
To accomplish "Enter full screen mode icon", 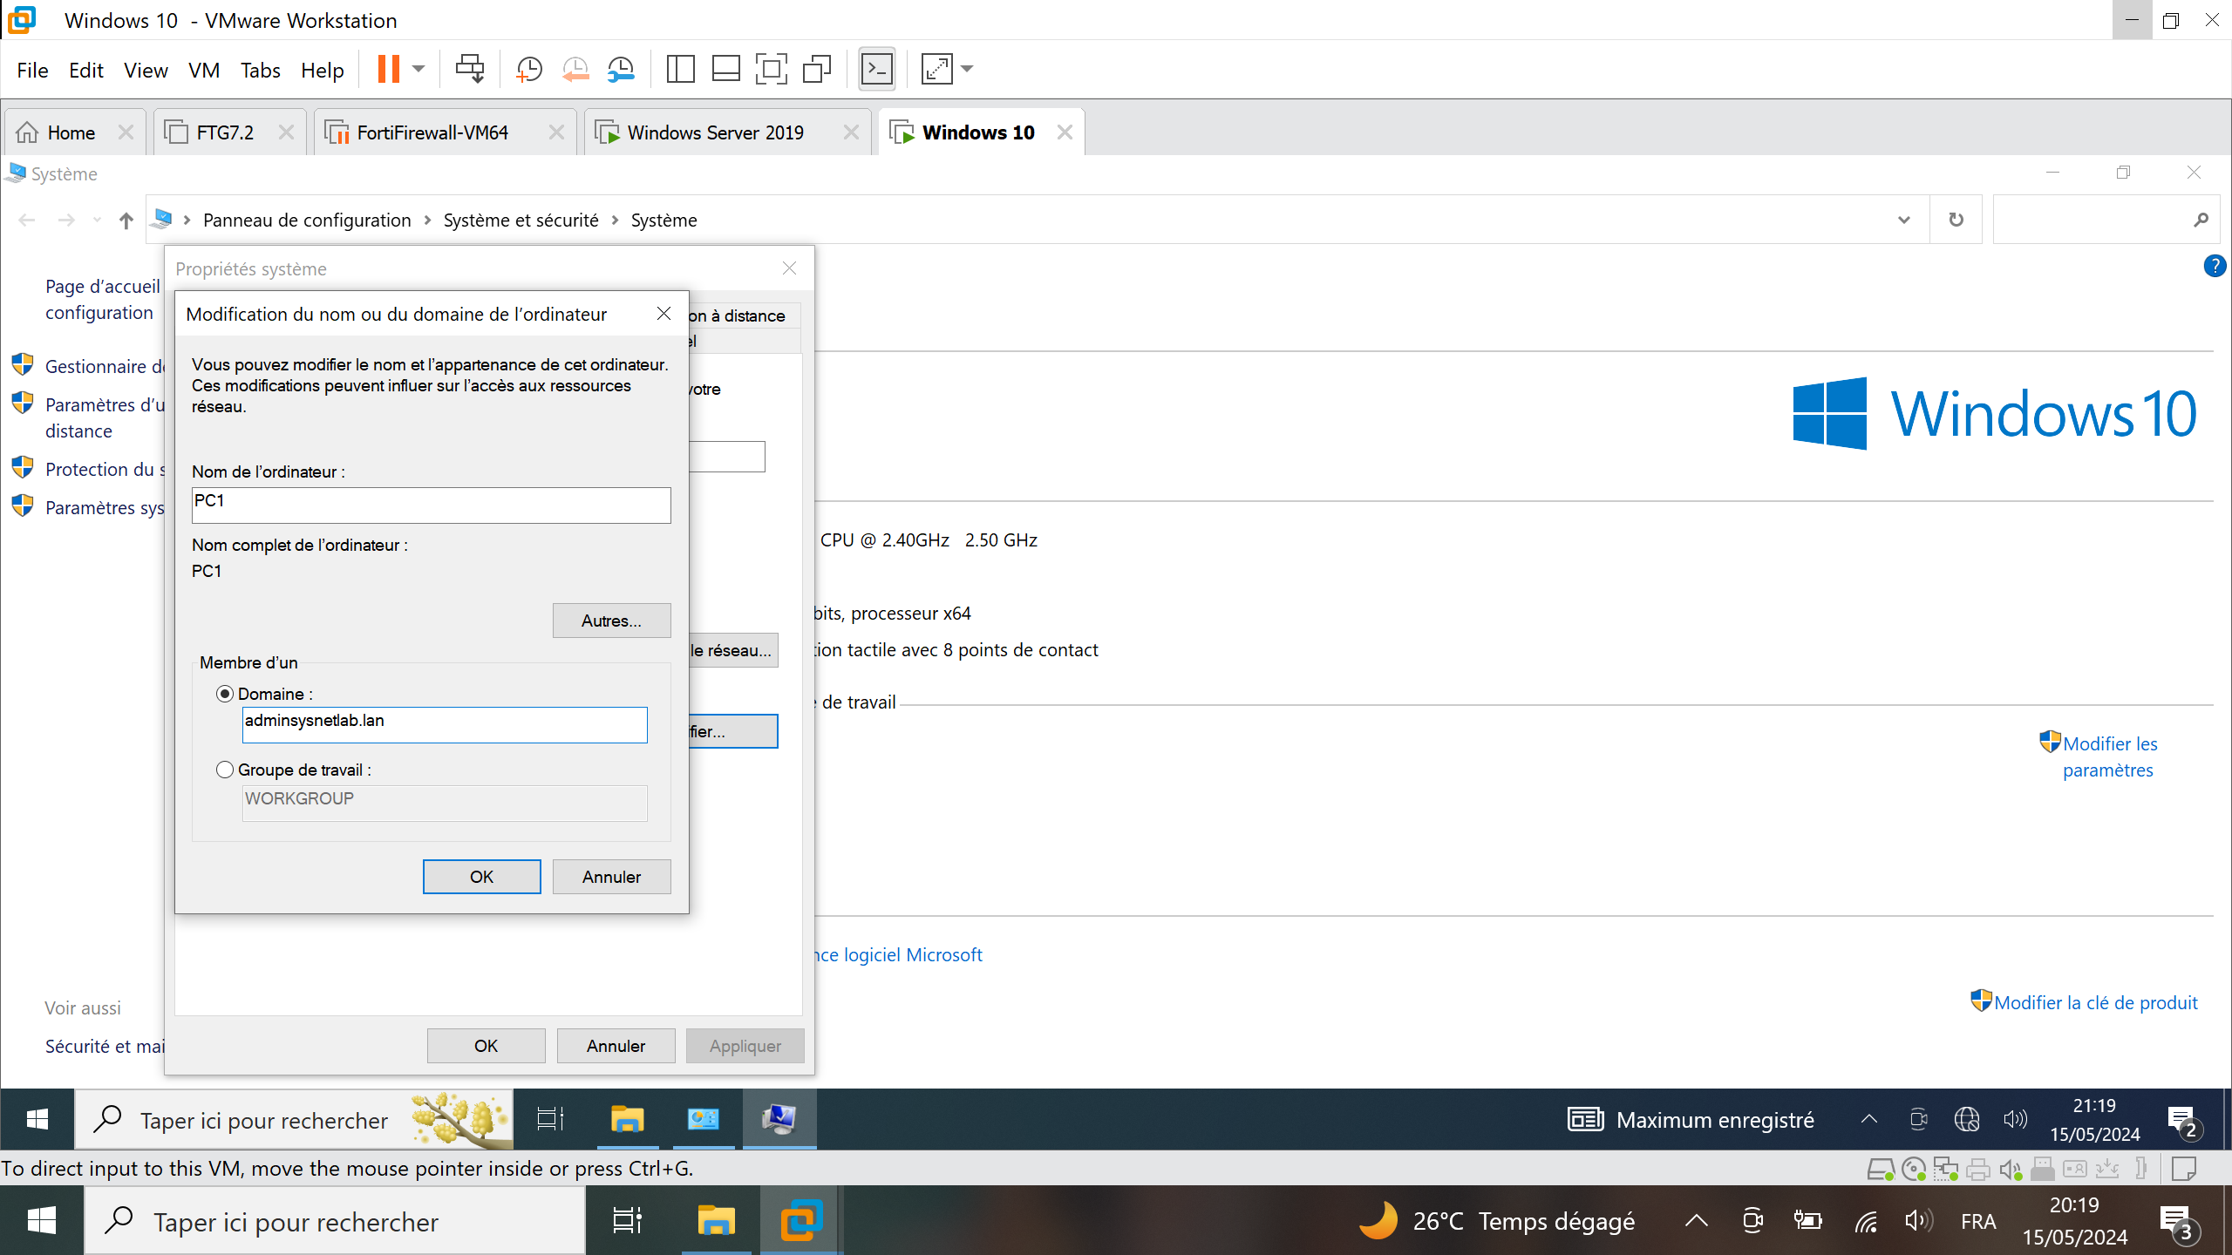I will pos(771,69).
